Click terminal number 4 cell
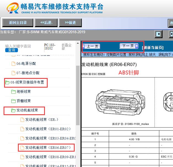Screen dimensions: 173x167 click(x=95, y=157)
